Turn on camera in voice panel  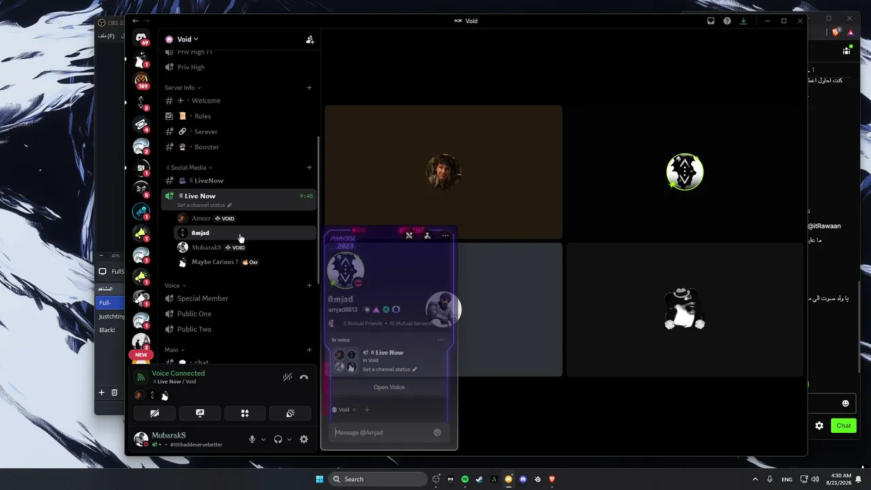tap(155, 413)
